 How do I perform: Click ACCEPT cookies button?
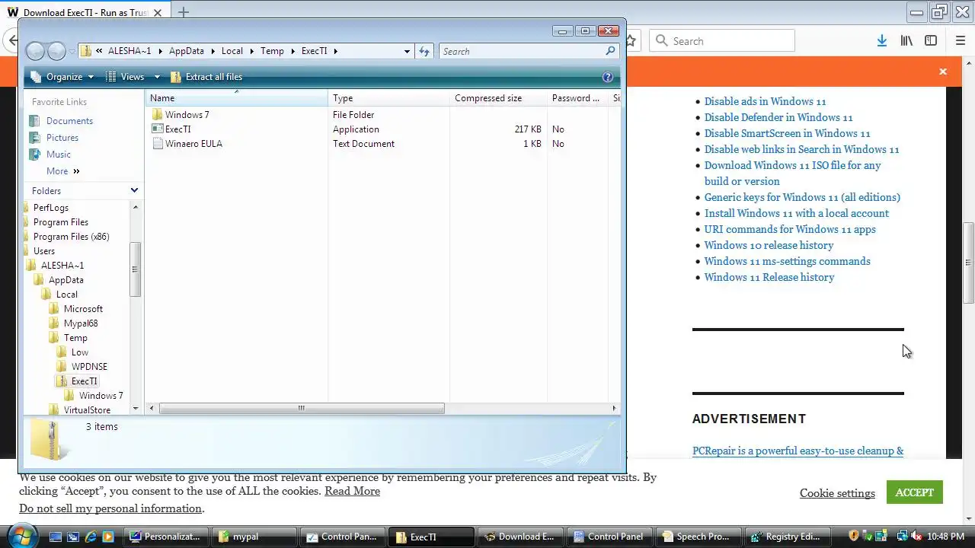(x=915, y=492)
